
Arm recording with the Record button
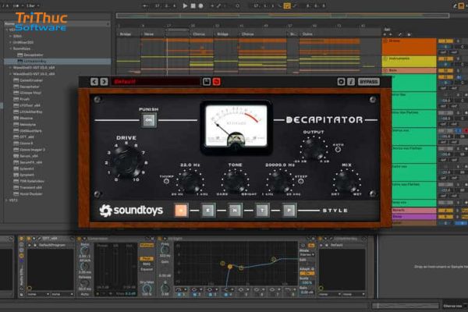201,5
